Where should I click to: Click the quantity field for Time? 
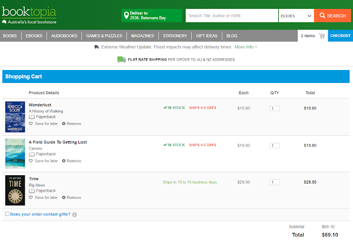[275, 182]
